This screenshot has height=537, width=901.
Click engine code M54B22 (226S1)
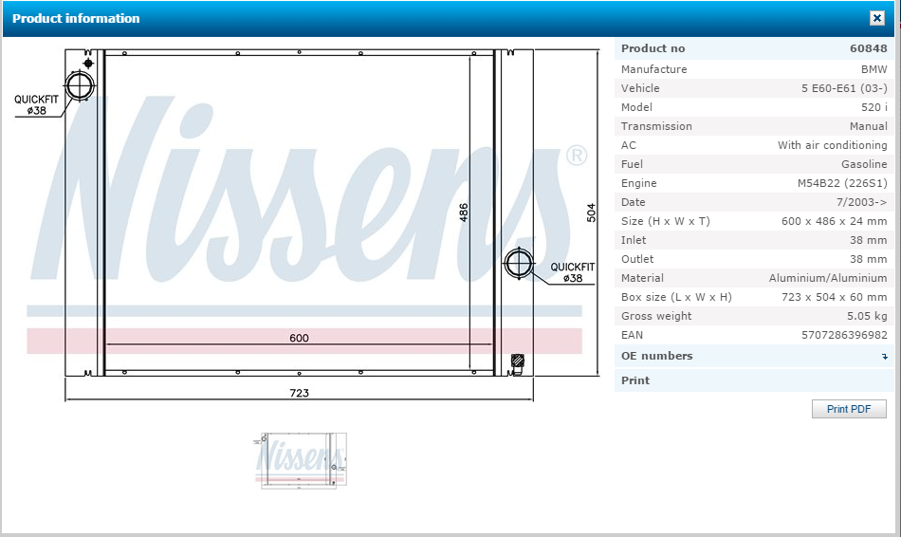tap(842, 183)
